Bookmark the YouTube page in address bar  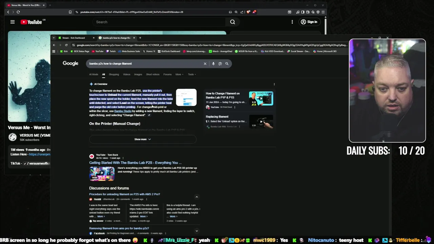[70, 12]
